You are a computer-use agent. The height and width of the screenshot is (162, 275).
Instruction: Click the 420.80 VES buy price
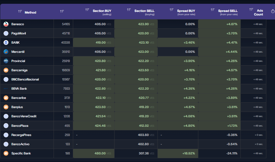tap(103, 61)
